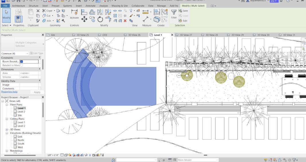Toggle the Room Bounding checkbox
This screenshot has height=162, width=306.
(22, 61)
